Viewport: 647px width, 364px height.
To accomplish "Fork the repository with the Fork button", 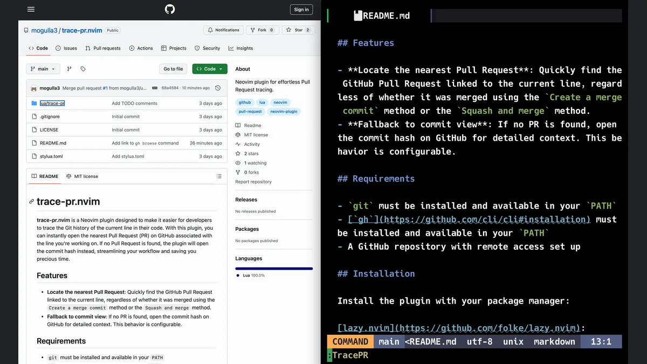I will point(262,30).
